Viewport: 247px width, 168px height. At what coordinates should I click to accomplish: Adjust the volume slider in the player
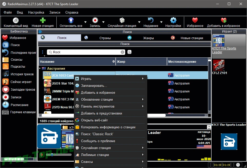[58, 155]
